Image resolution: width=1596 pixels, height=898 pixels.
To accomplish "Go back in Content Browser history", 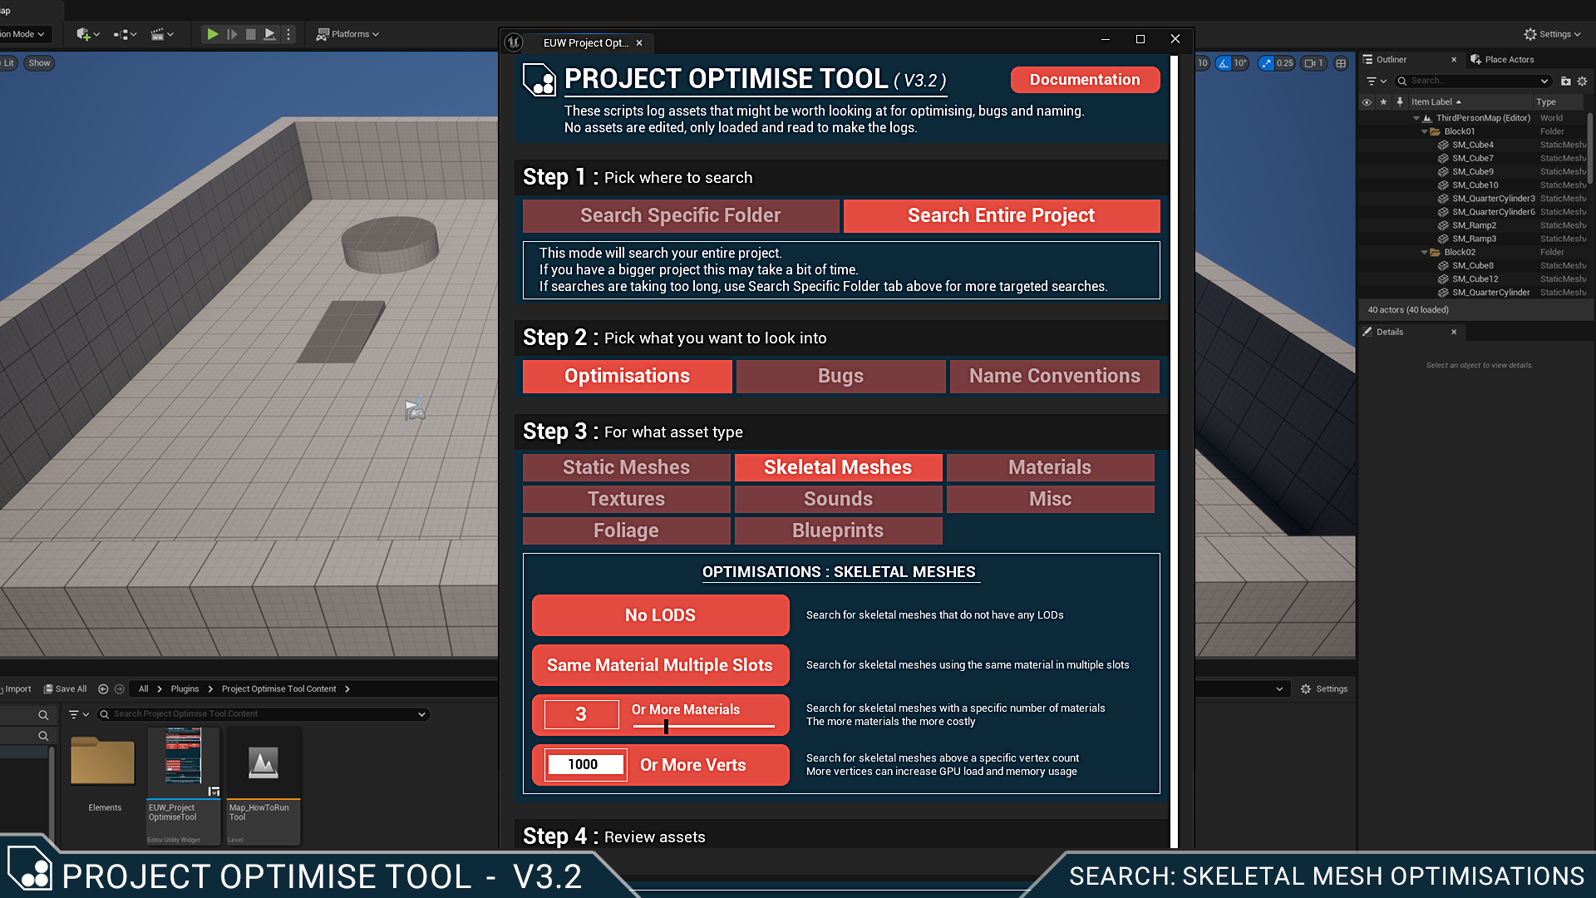I will [x=103, y=689].
